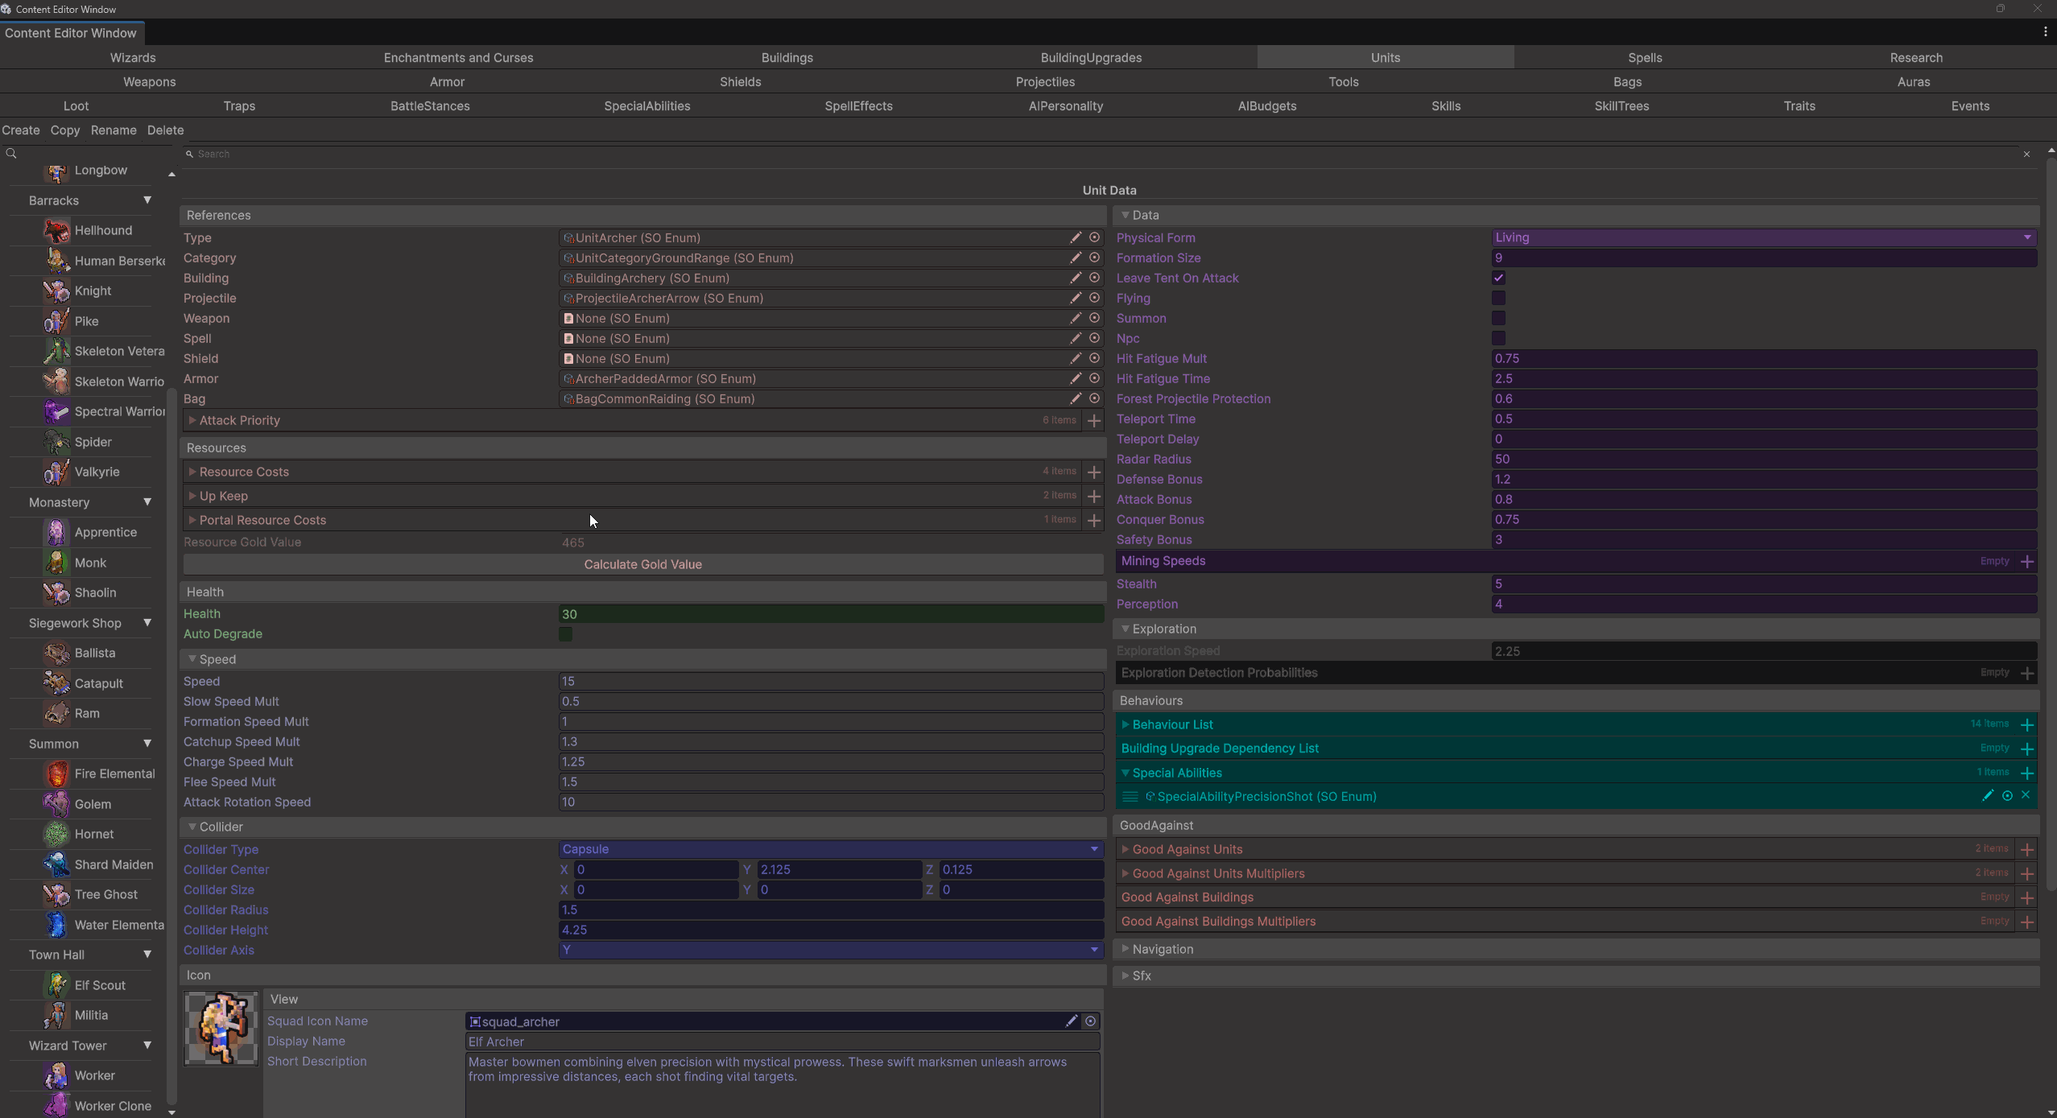Click the squad archer icon thumbnail
This screenshot has height=1118, width=2057.
click(221, 1029)
